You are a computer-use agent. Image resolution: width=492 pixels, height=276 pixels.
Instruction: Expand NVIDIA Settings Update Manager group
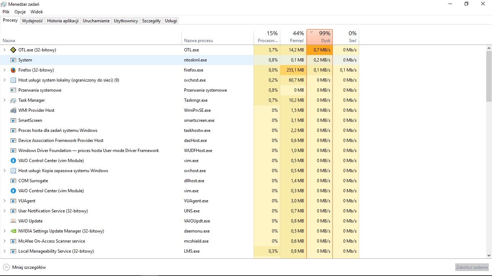5,231
